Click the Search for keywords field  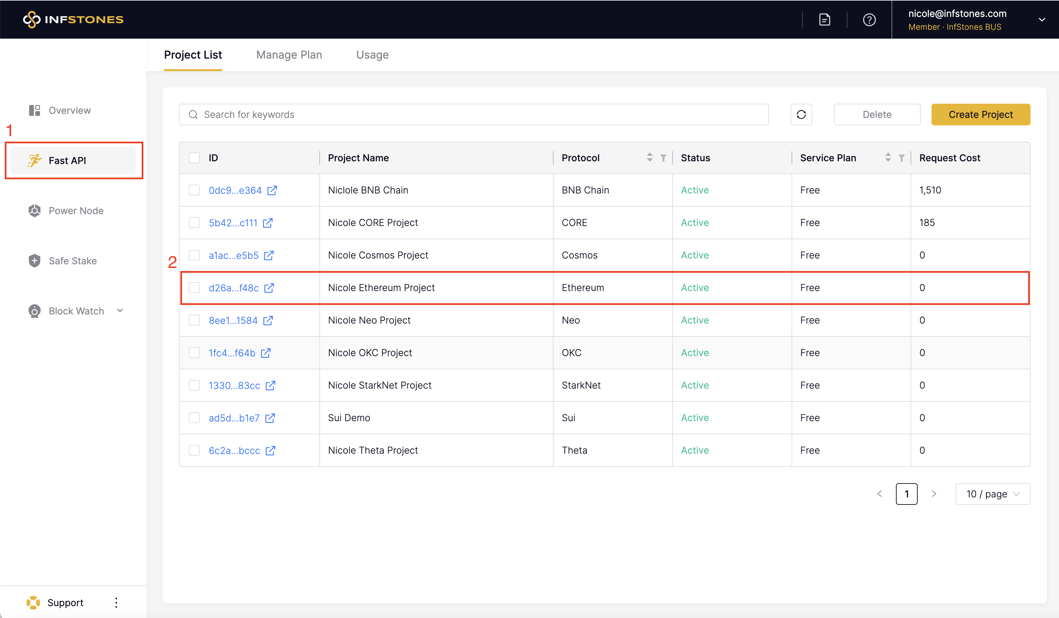pyautogui.click(x=474, y=115)
